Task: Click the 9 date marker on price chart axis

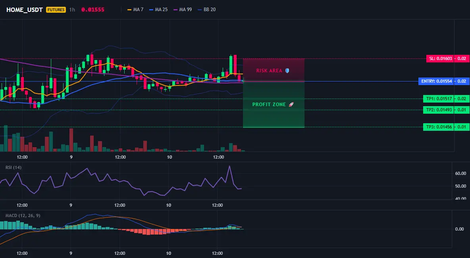Action: pyautogui.click(x=71, y=157)
